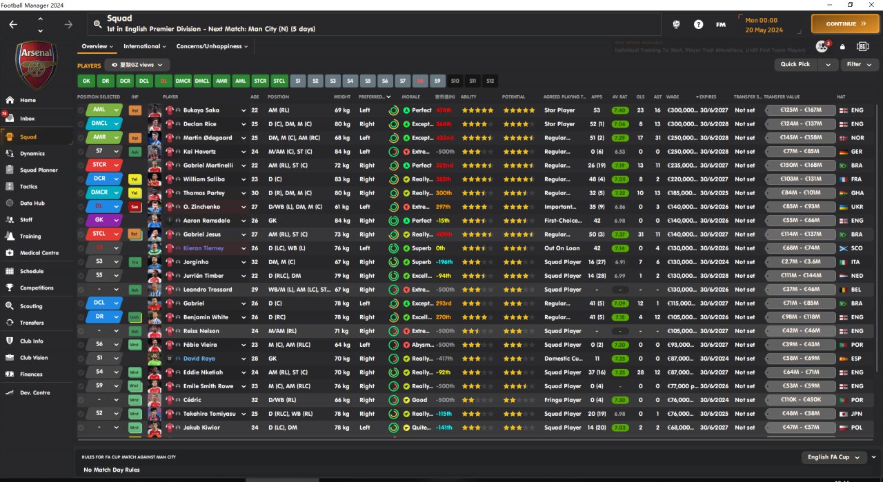This screenshot has width=883, height=482.
Task: Select the GK position filter chip
Action: click(86, 81)
